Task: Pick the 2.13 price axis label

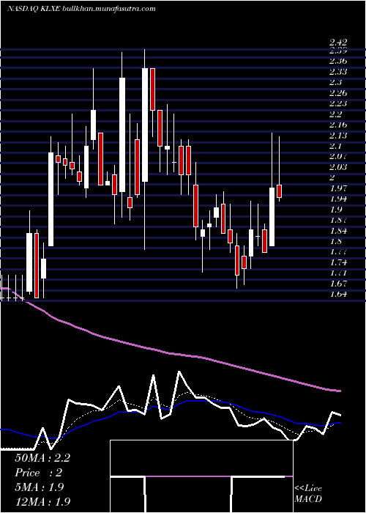Action: [338, 135]
